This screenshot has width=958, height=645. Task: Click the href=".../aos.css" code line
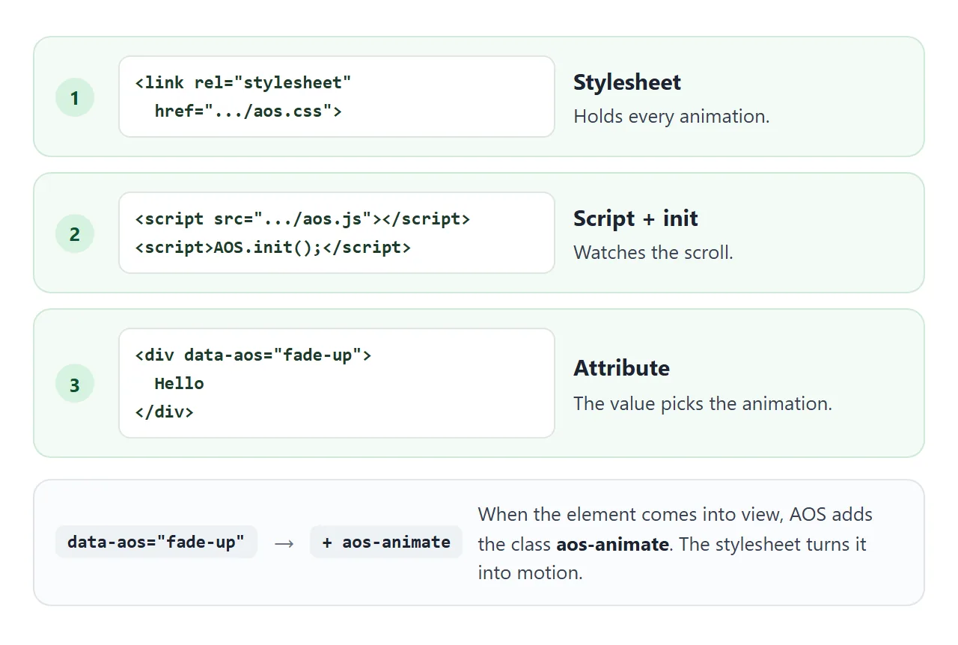click(x=248, y=111)
